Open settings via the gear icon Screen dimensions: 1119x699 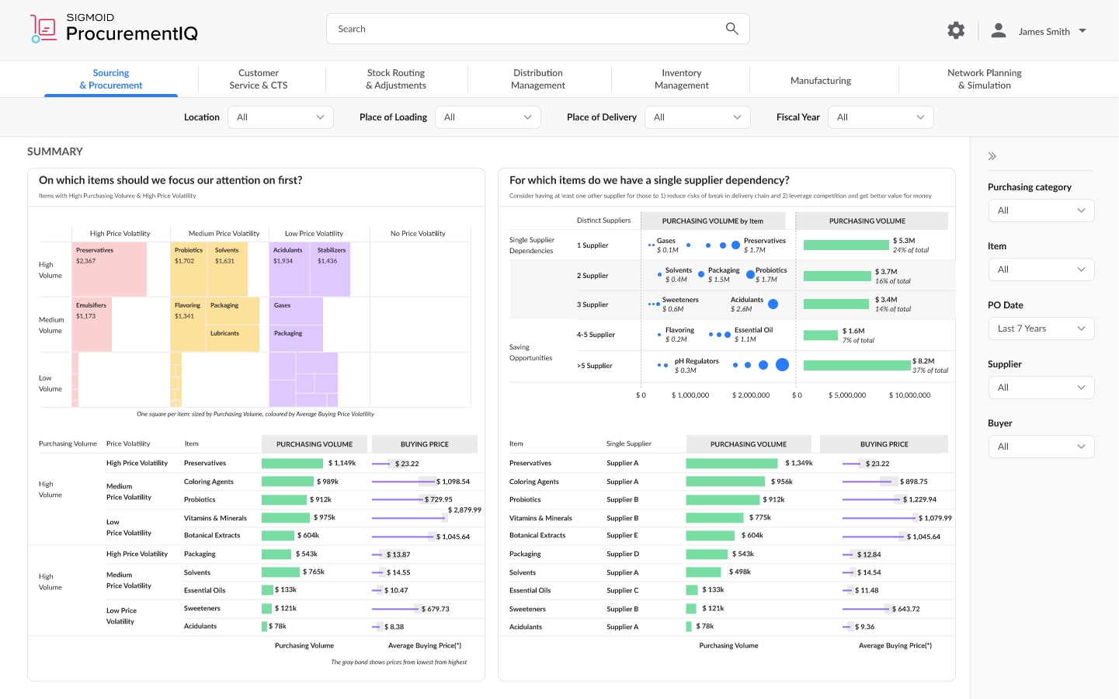(x=956, y=30)
